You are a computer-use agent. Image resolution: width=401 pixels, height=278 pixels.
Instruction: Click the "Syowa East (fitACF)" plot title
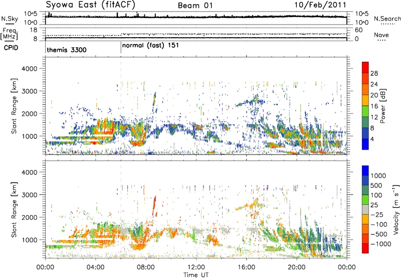[90, 5]
